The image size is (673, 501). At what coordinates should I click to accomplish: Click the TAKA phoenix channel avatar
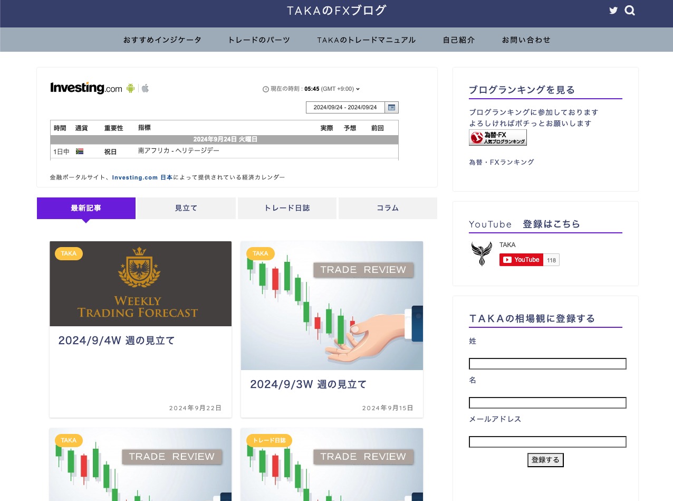pyautogui.click(x=481, y=254)
